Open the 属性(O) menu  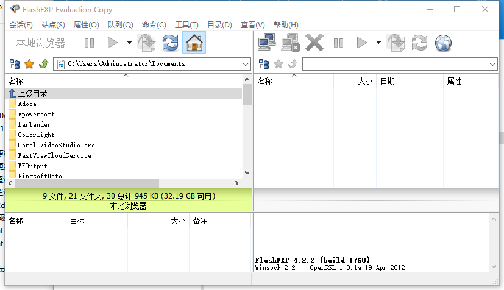point(86,25)
